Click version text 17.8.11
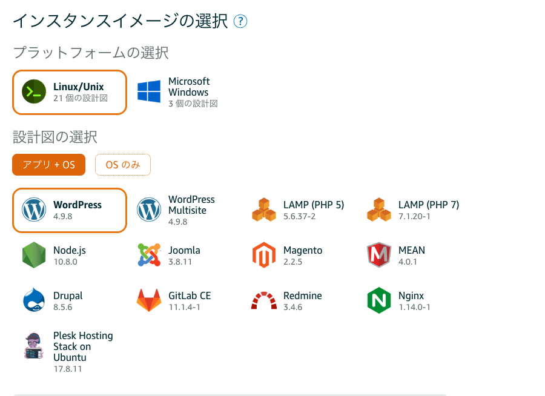Image resolution: width=545 pixels, height=396 pixels. point(67,369)
